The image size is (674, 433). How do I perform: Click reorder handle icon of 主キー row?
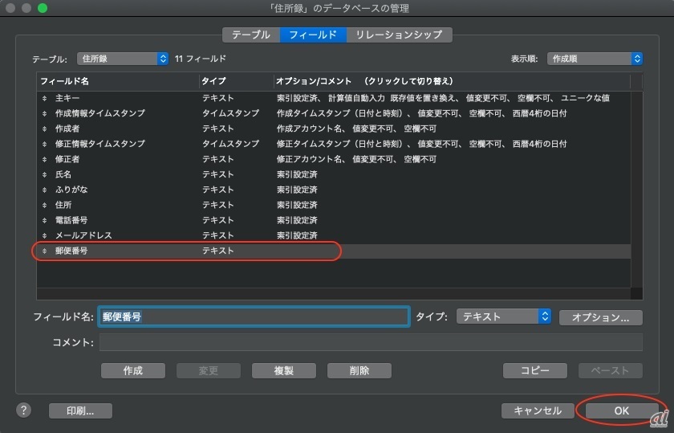point(44,99)
